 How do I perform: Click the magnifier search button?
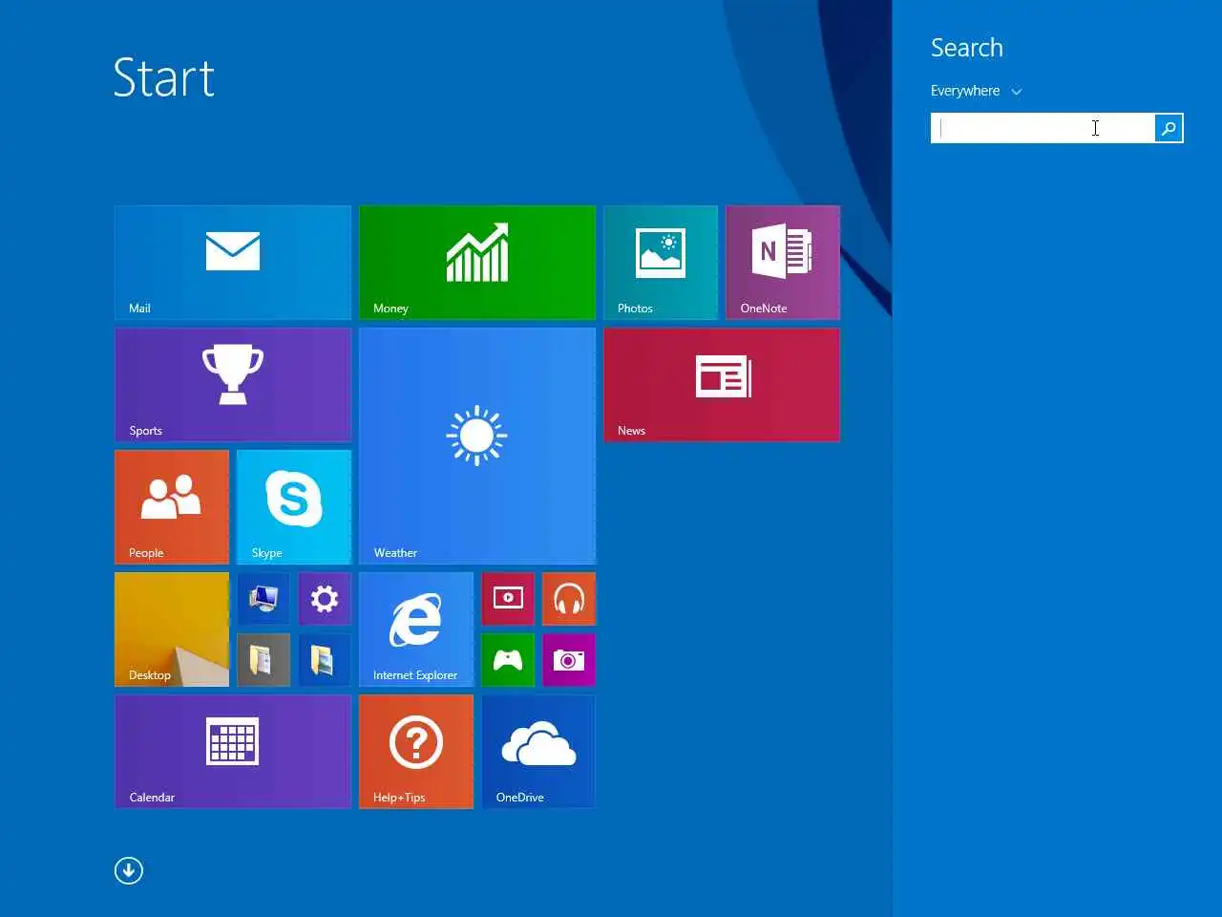click(x=1169, y=128)
